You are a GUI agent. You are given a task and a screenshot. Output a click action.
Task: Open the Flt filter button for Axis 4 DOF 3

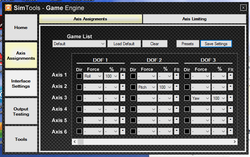click(x=230, y=109)
